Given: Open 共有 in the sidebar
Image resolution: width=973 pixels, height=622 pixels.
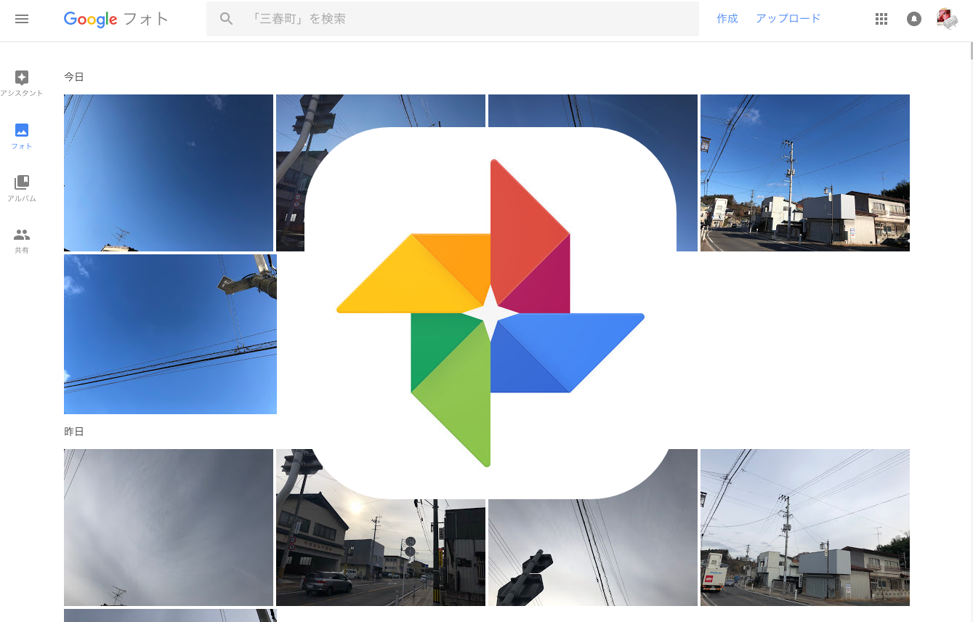Looking at the screenshot, I should (x=22, y=240).
